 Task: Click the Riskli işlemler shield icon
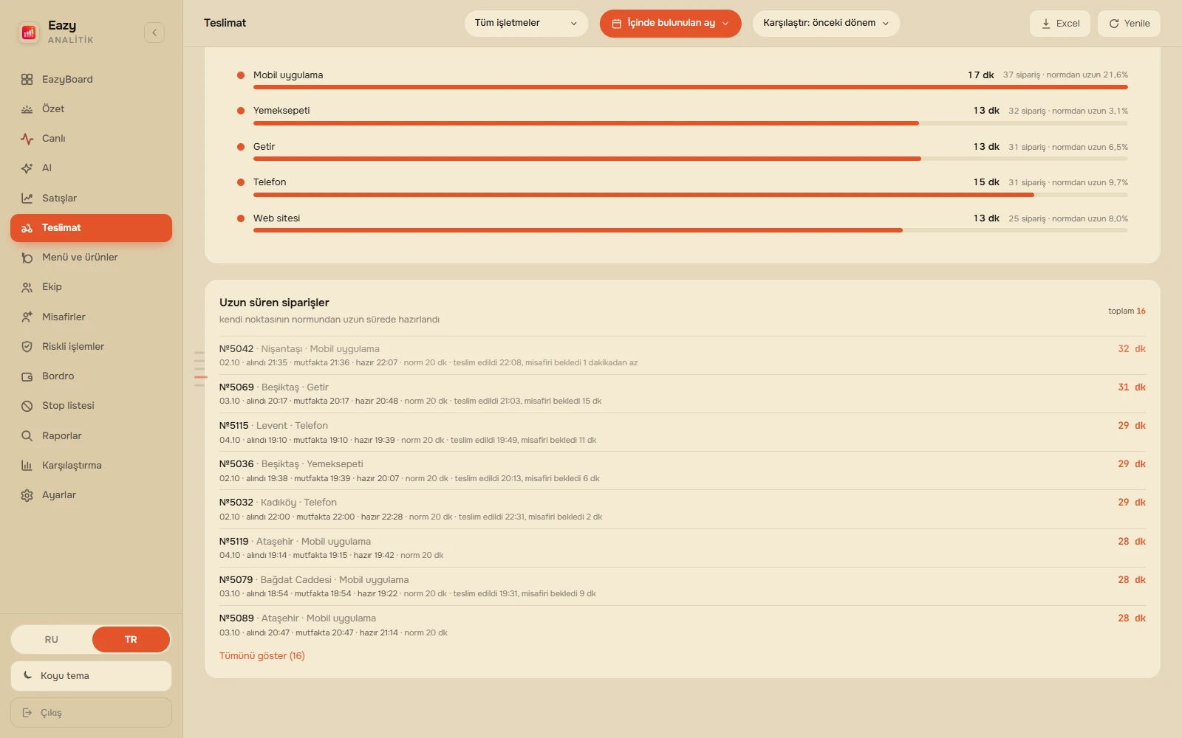27,347
